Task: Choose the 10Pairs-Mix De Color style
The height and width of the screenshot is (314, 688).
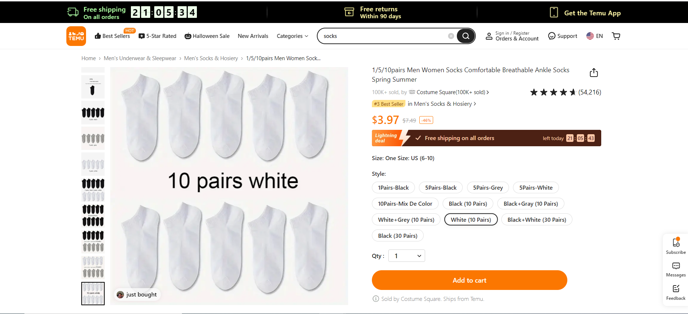Action: click(405, 203)
